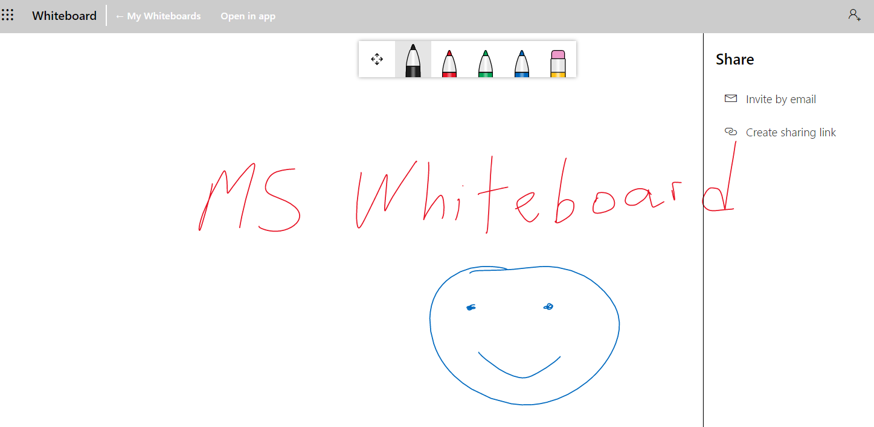This screenshot has height=427, width=874.
Task: Click the envelope icon beside Invite by email
Action: (x=731, y=98)
